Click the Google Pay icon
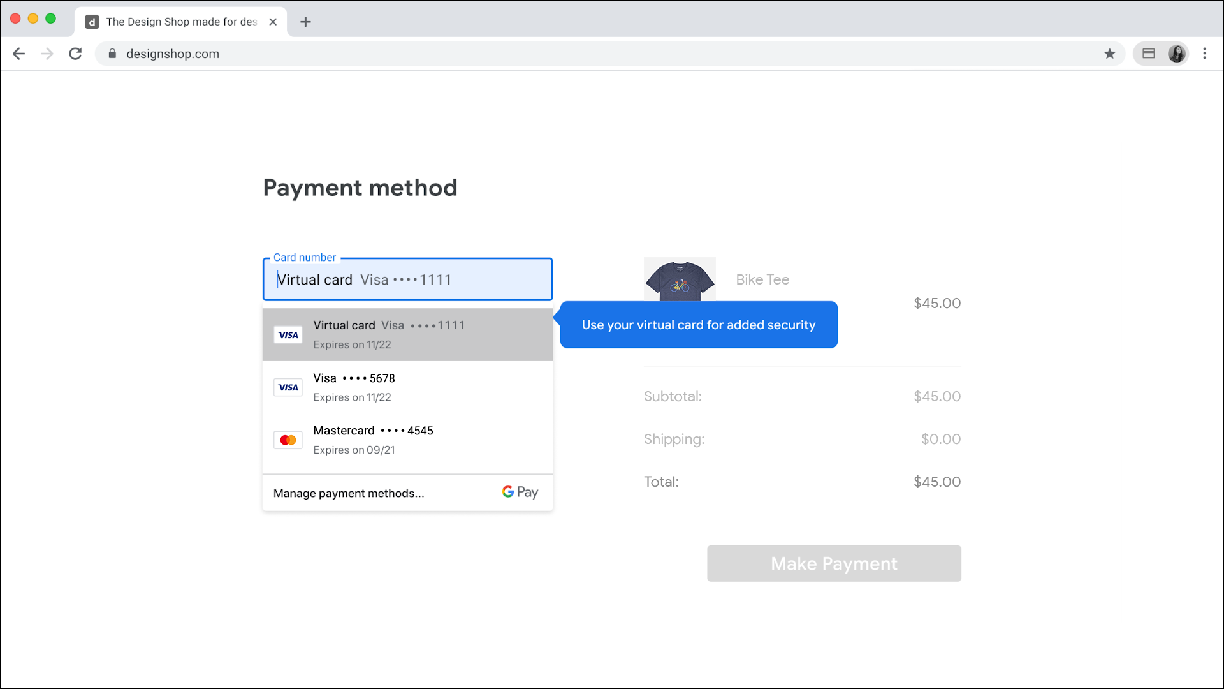1224x689 pixels. pos(520,492)
